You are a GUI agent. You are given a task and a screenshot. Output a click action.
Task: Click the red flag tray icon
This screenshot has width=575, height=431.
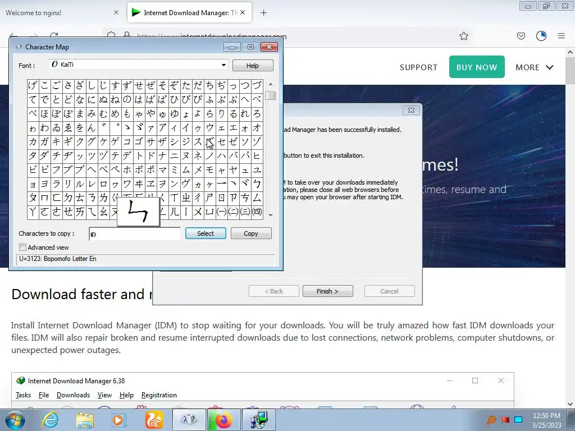[x=505, y=420]
